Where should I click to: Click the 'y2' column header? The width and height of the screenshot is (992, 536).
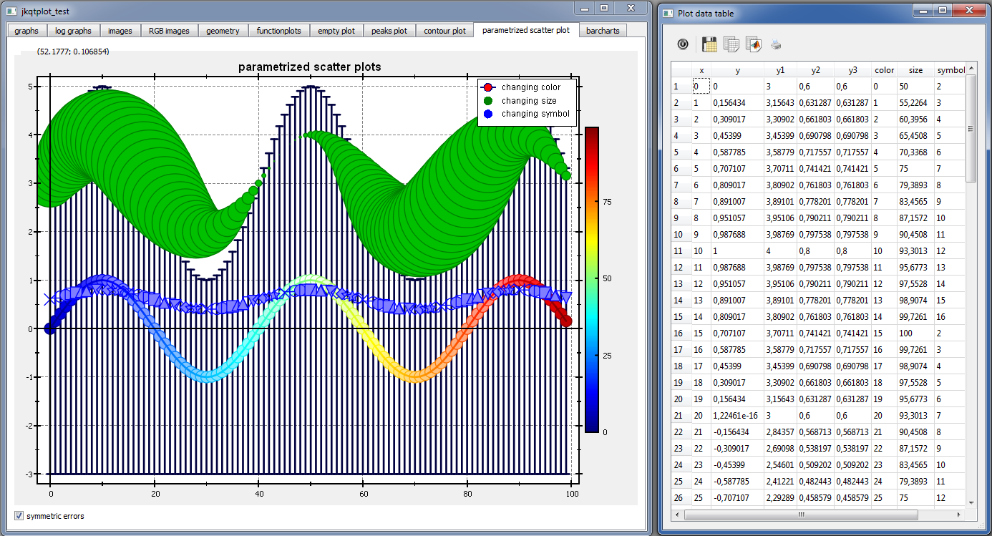pyautogui.click(x=815, y=70)
